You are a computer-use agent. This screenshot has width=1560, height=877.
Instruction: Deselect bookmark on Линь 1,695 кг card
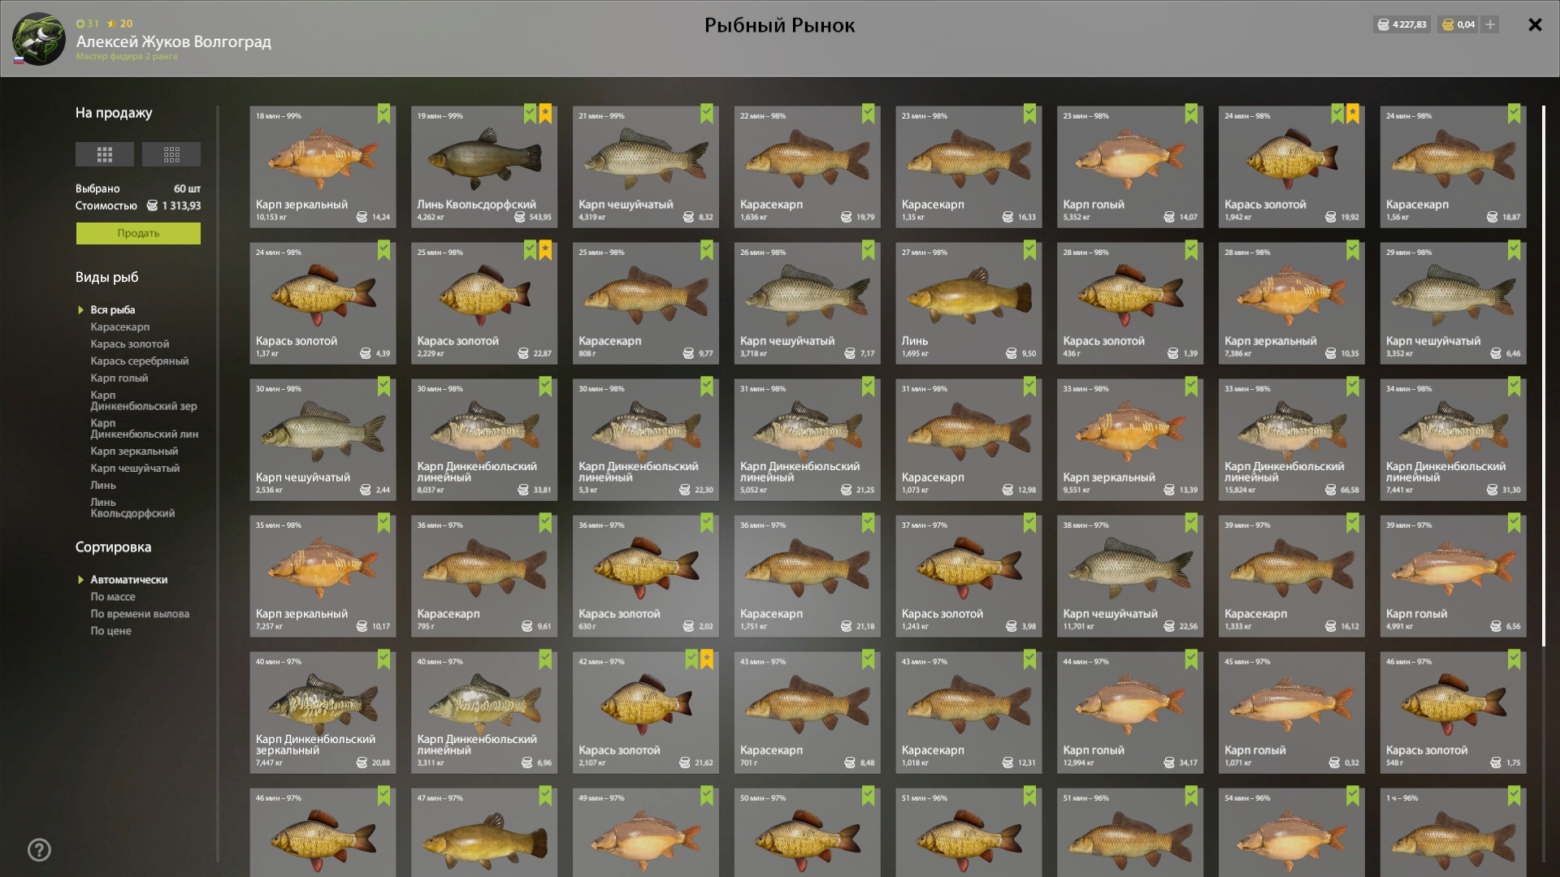1029,250
